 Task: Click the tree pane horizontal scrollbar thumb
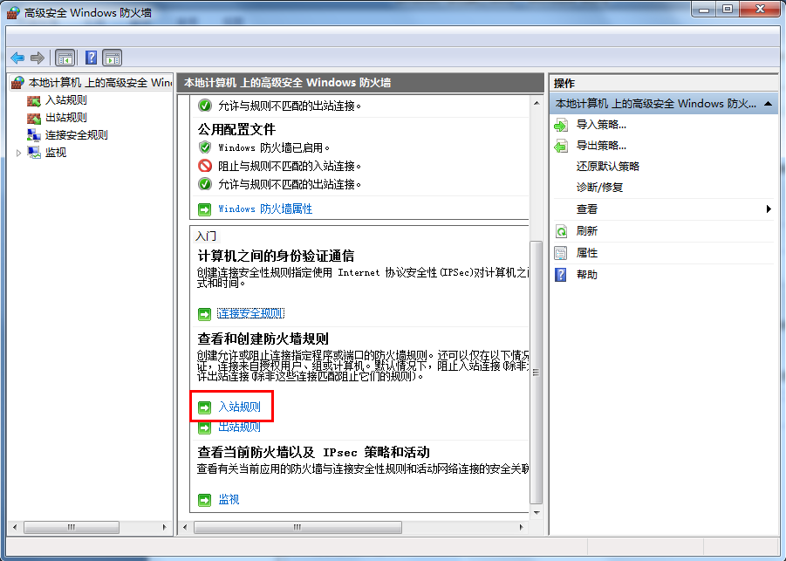coord(72,527)
